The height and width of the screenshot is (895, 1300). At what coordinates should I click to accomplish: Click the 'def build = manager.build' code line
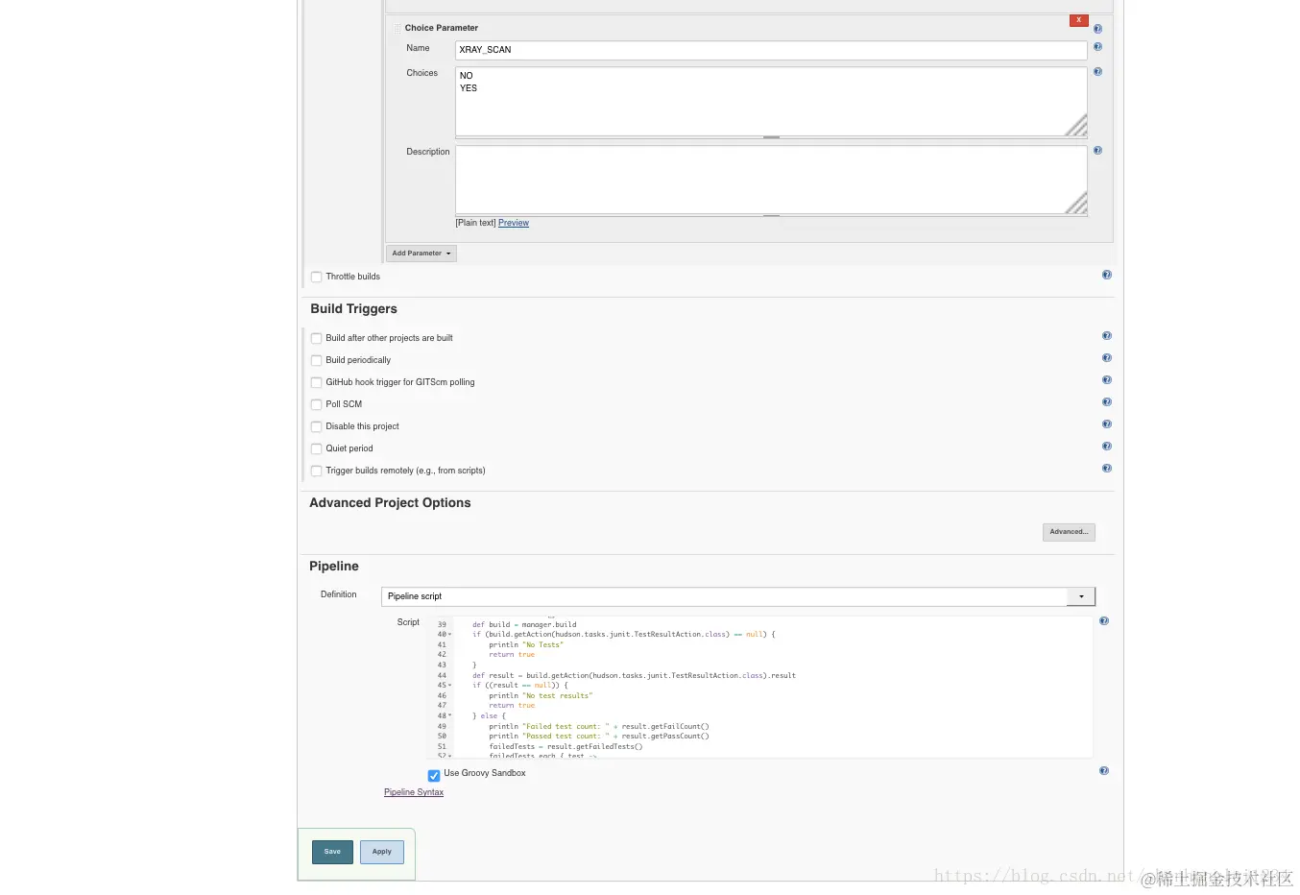[524, 625]
